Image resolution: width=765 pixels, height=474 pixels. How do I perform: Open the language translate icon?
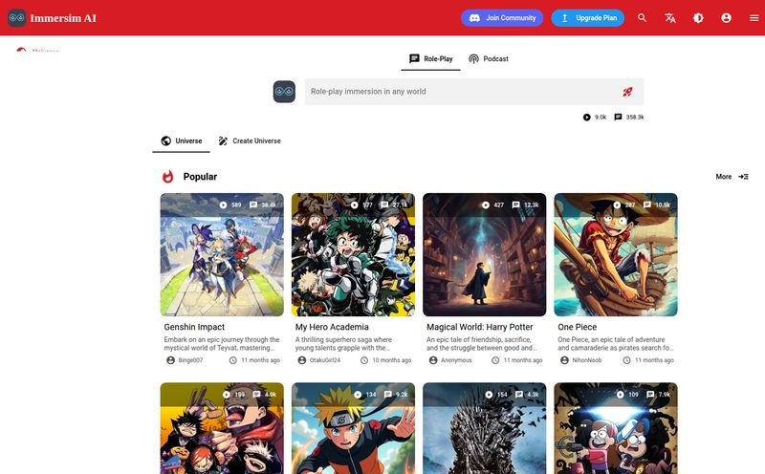click(x=670, y=18)
